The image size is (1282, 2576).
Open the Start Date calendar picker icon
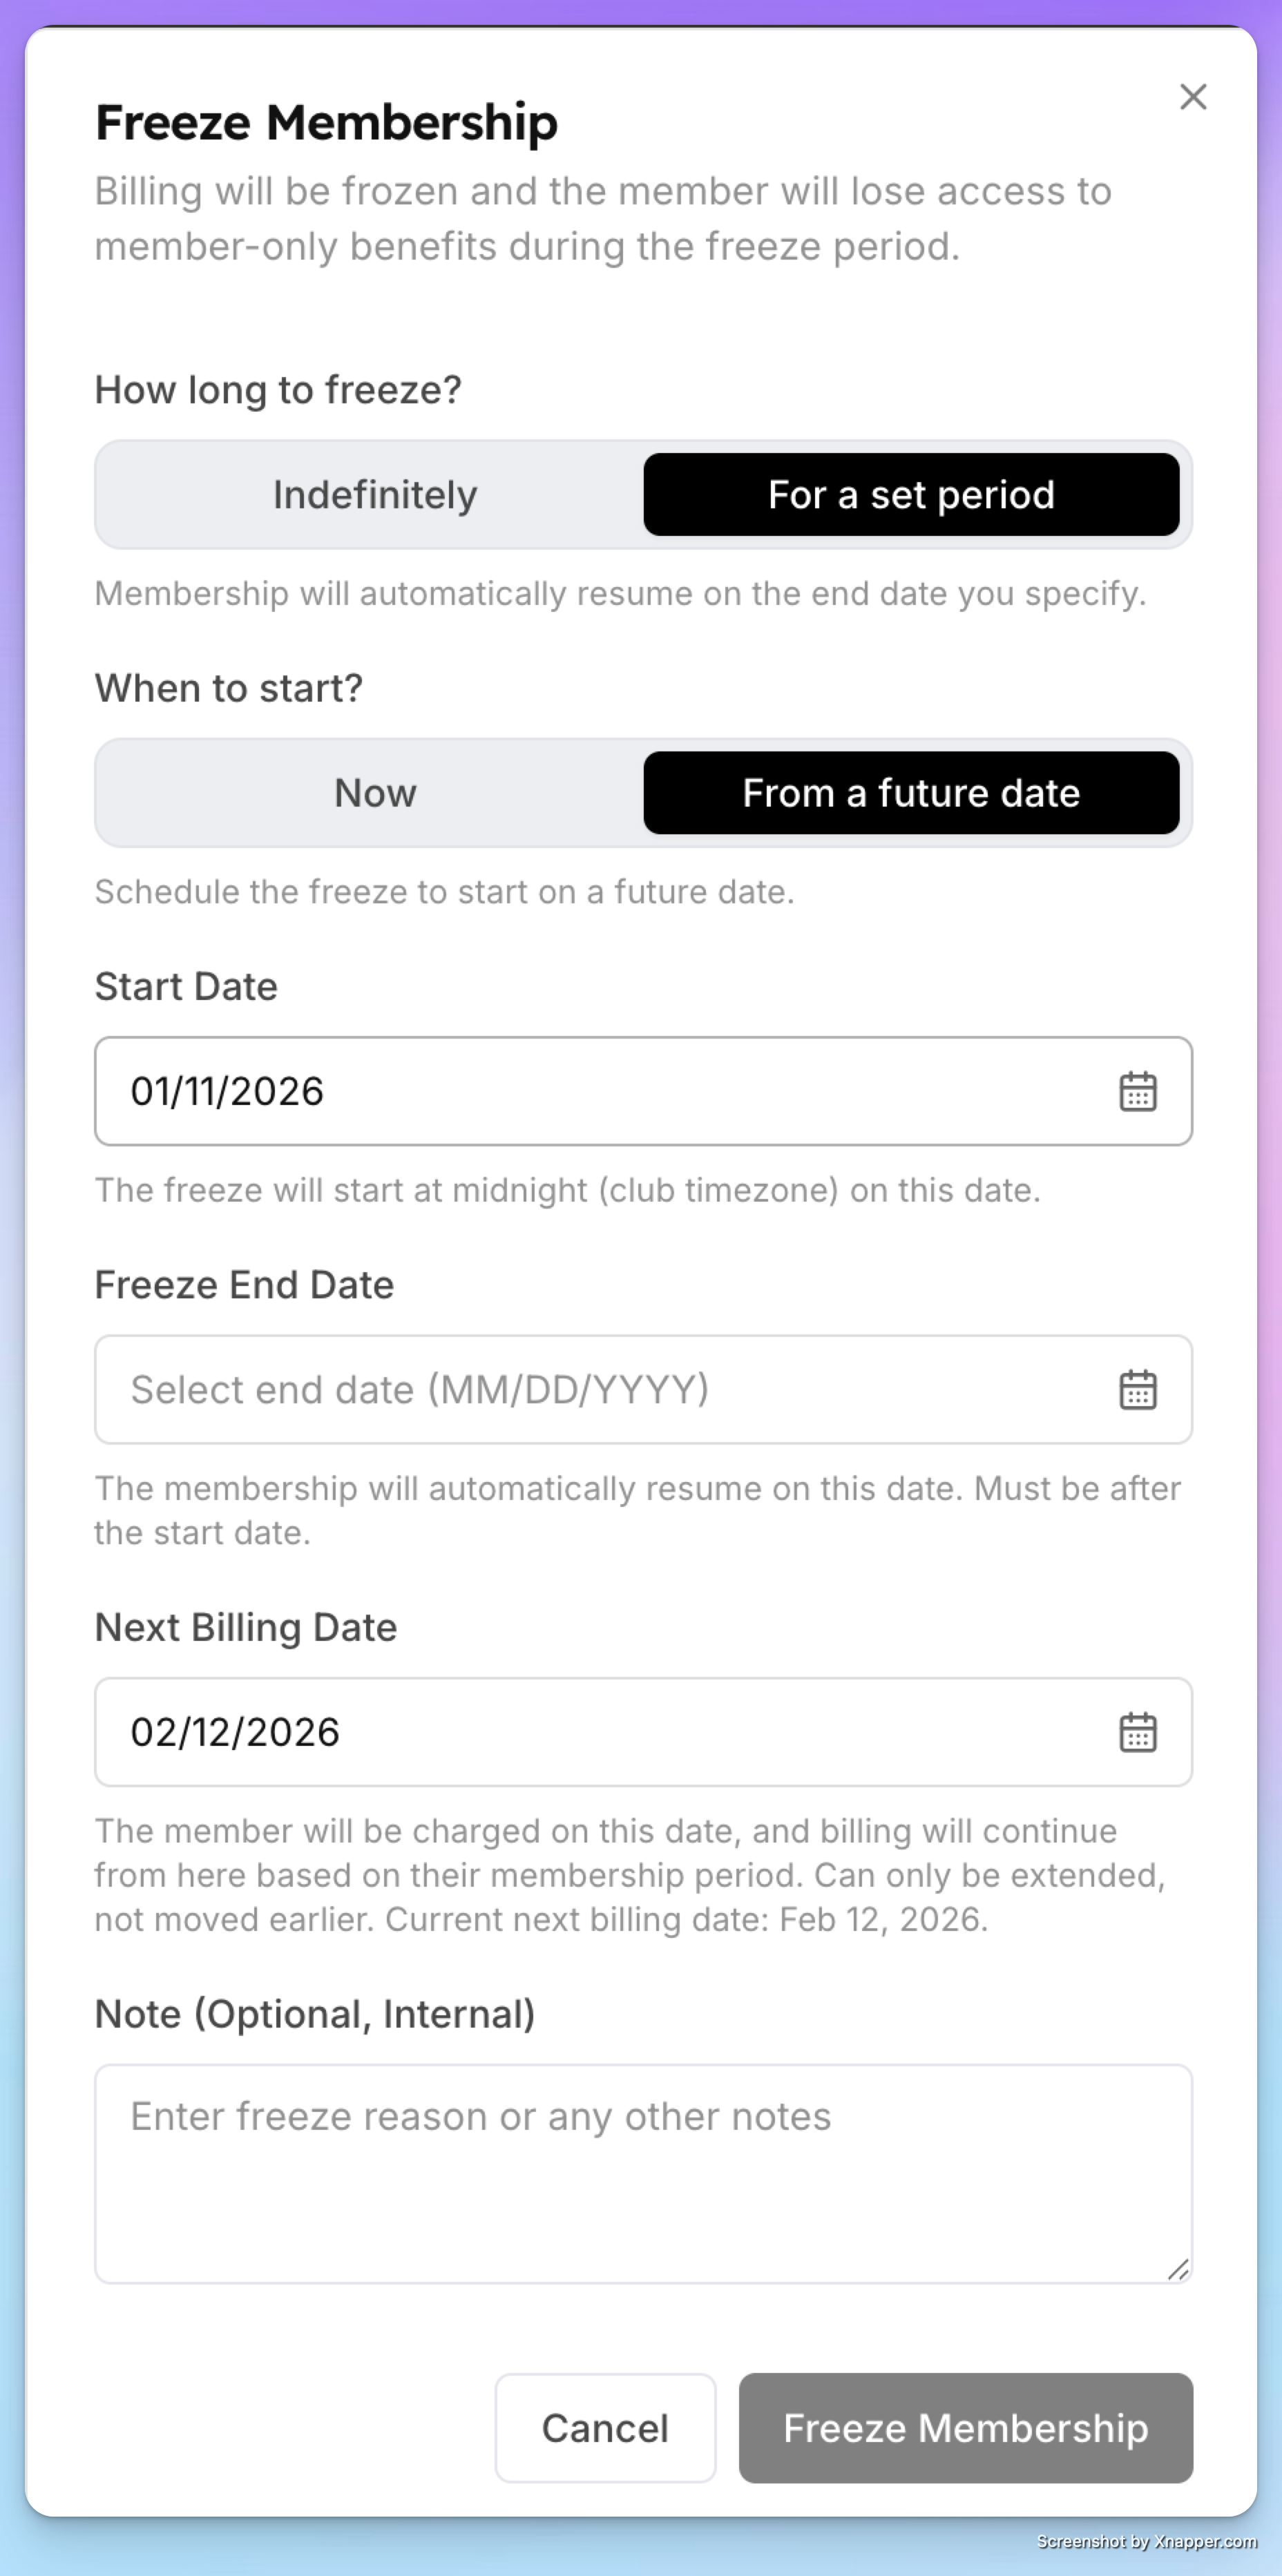coord(1137,1091)
